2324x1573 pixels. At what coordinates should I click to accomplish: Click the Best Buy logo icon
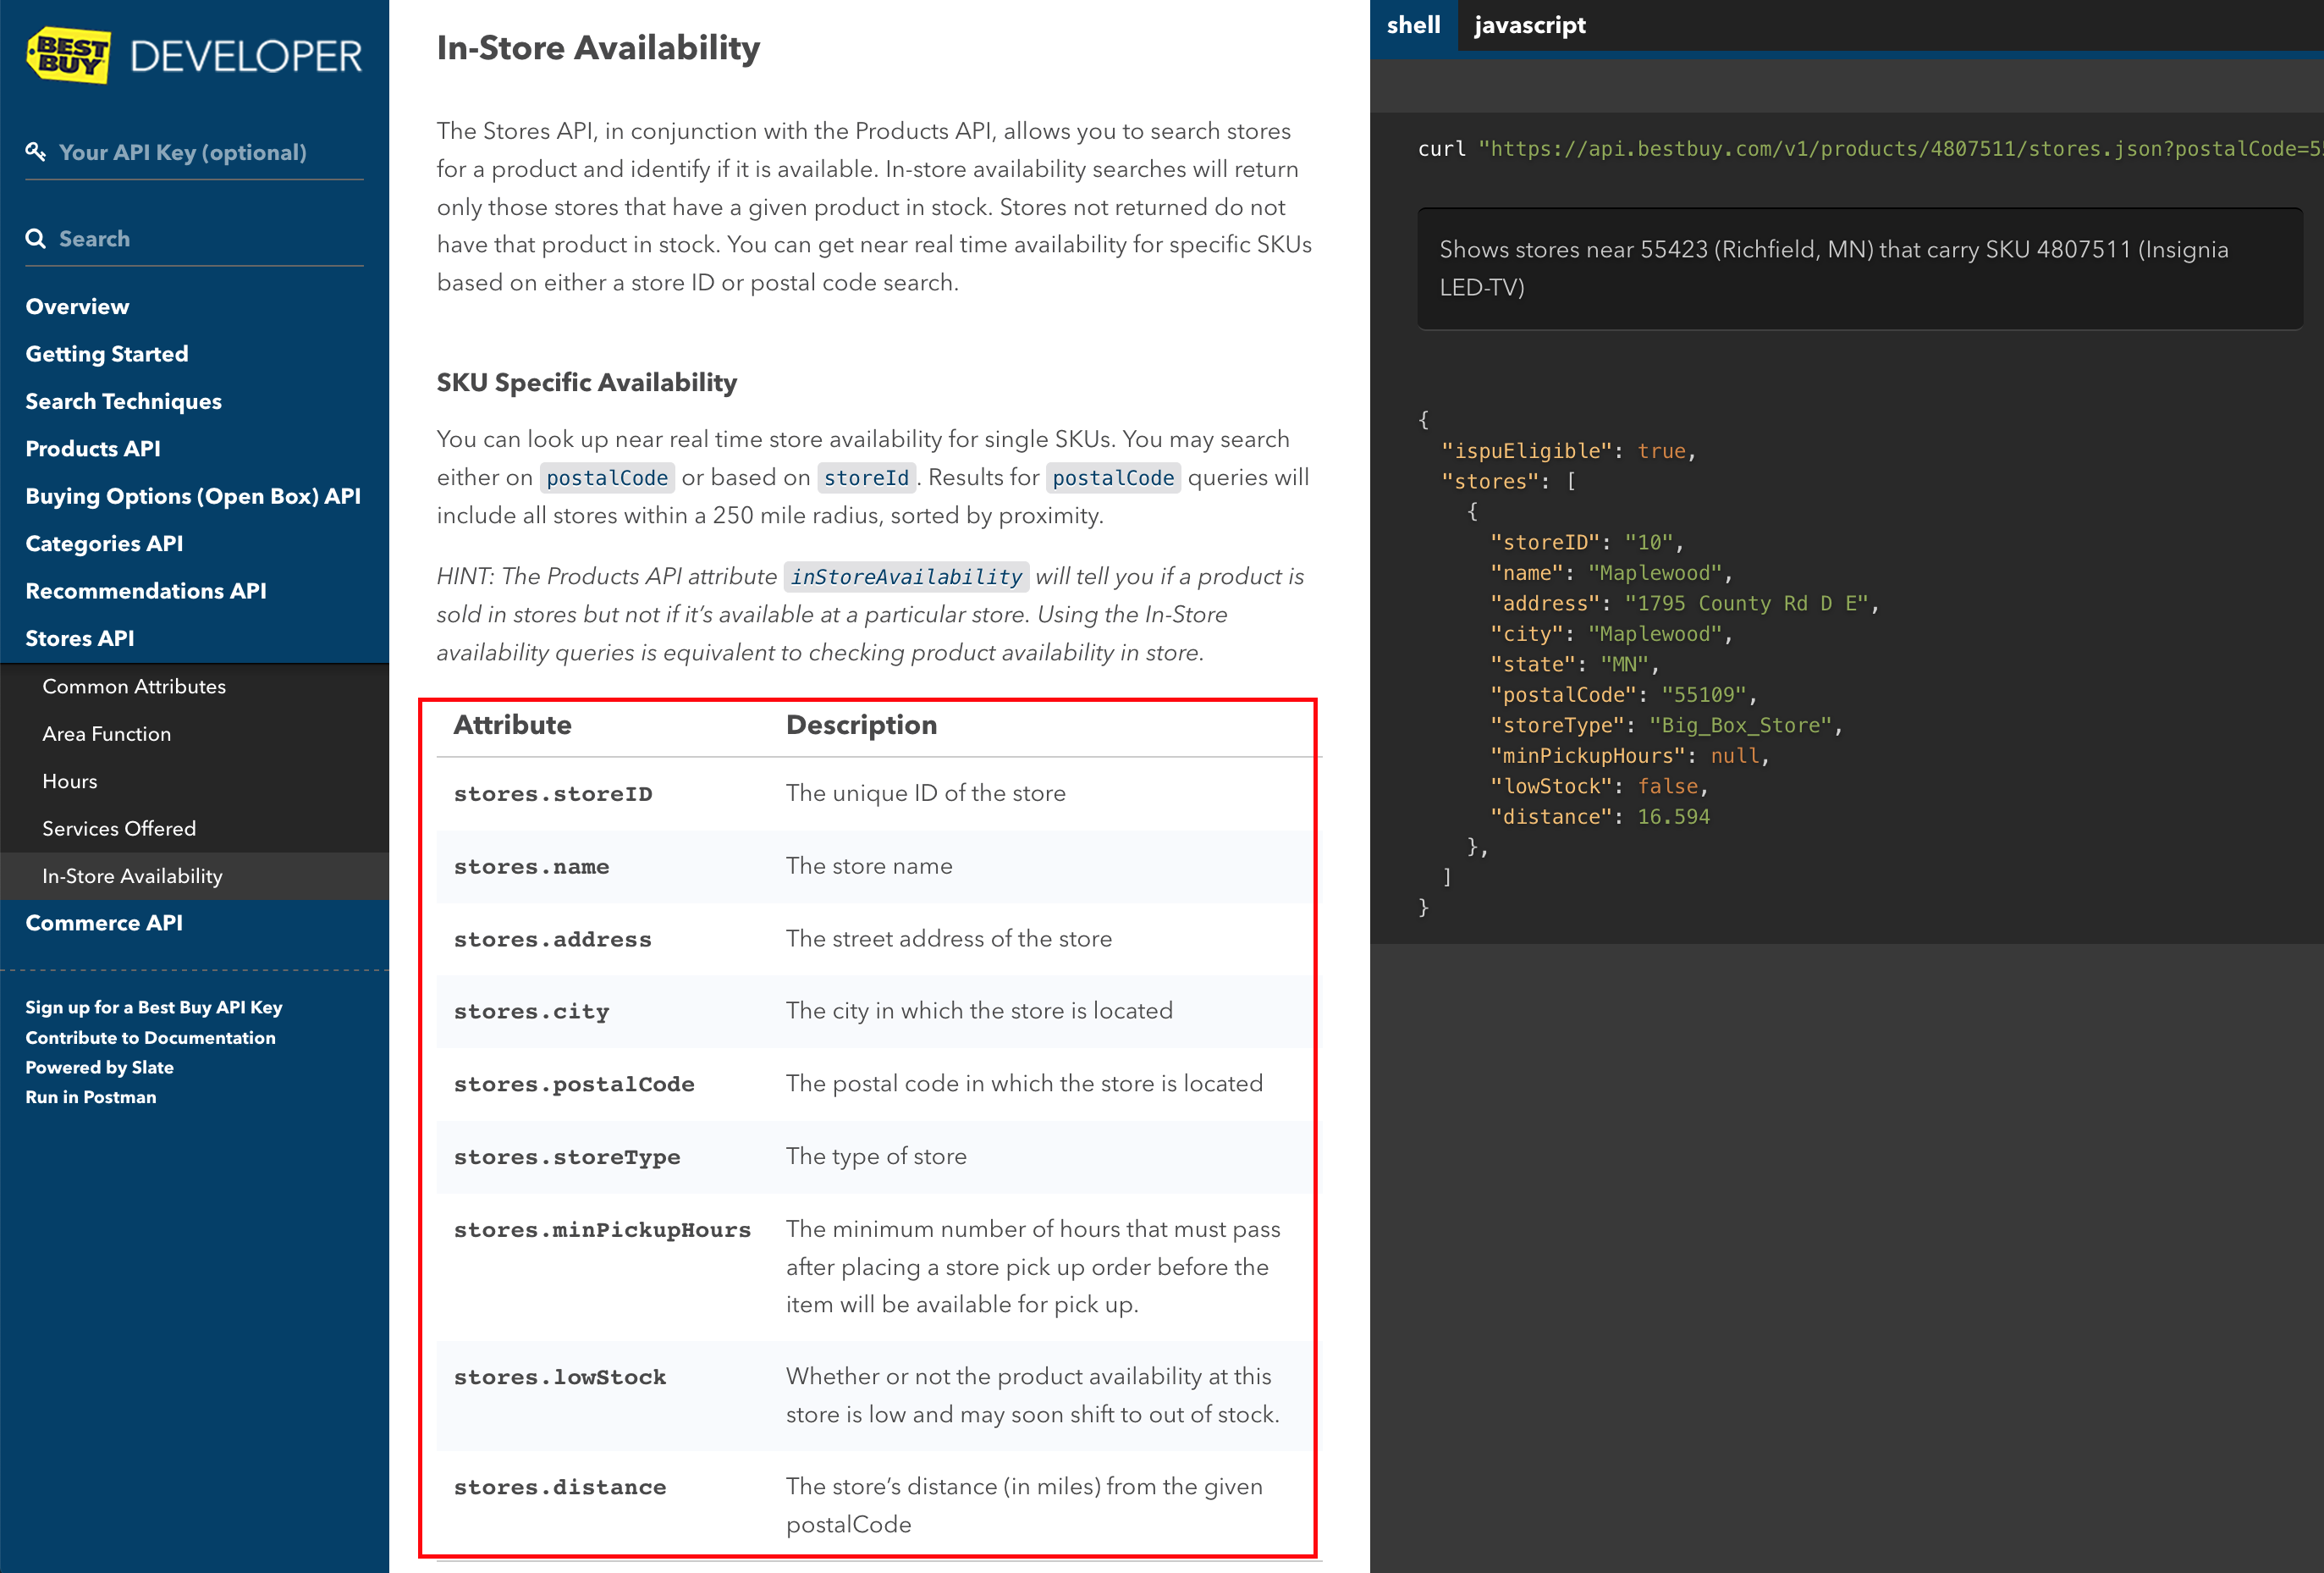click(x=68, y=56)
